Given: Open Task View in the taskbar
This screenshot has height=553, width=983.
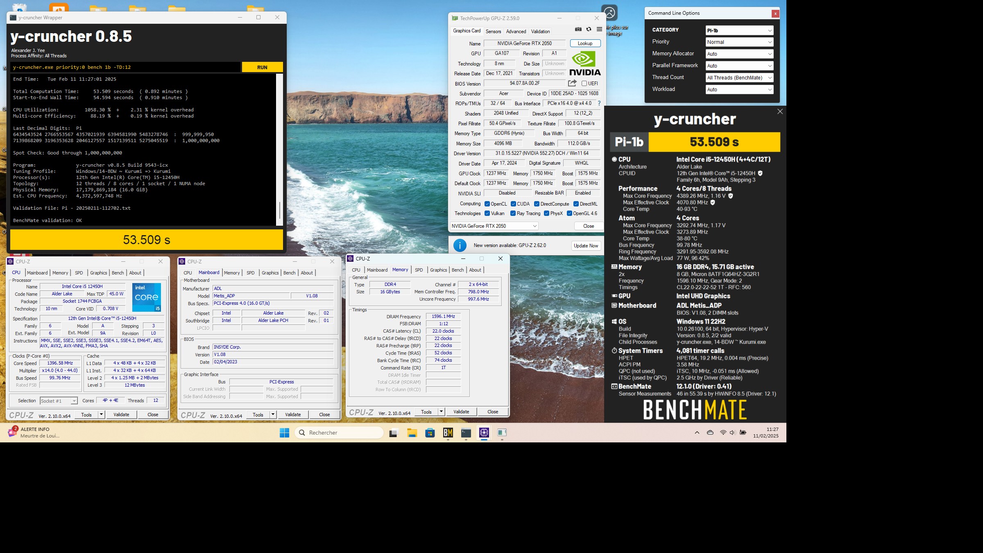Looking at the screenshot, I should (394, 433).
